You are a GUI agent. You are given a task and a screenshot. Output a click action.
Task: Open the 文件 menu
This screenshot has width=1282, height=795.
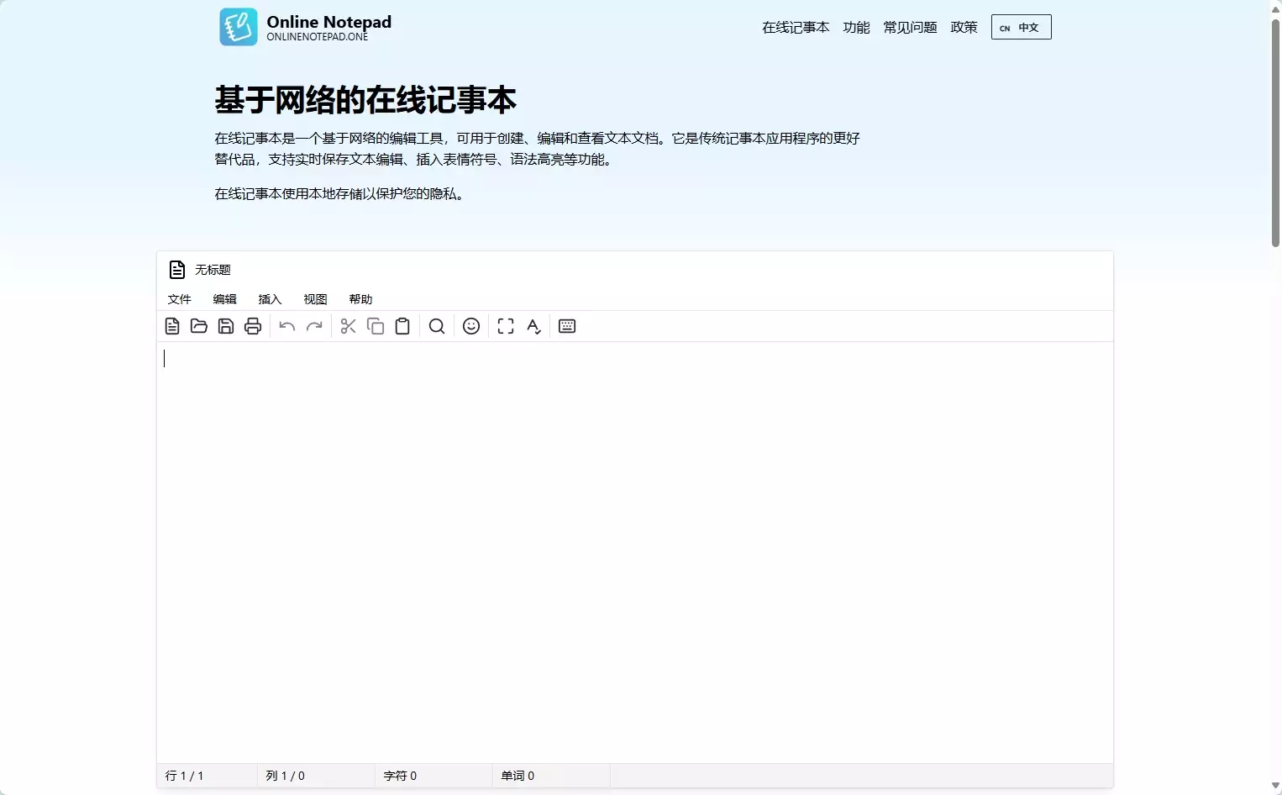click(x=180, y=299)
